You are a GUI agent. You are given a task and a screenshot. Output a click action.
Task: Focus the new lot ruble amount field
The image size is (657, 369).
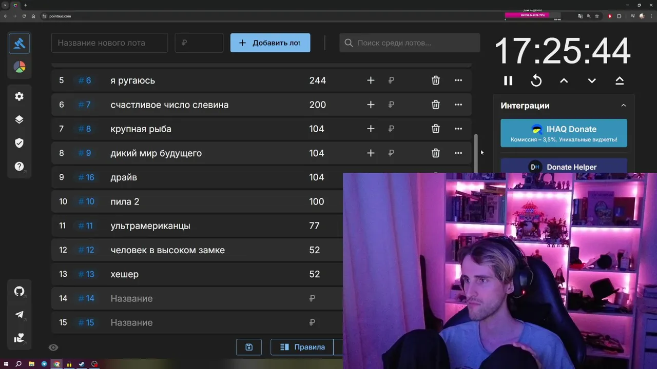click(199, 43)
